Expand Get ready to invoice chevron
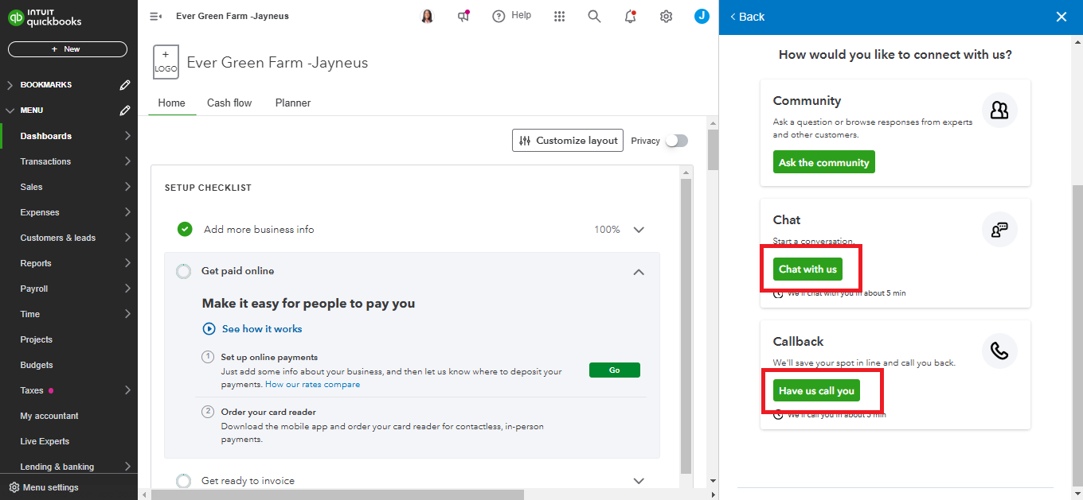 (638, 481)
